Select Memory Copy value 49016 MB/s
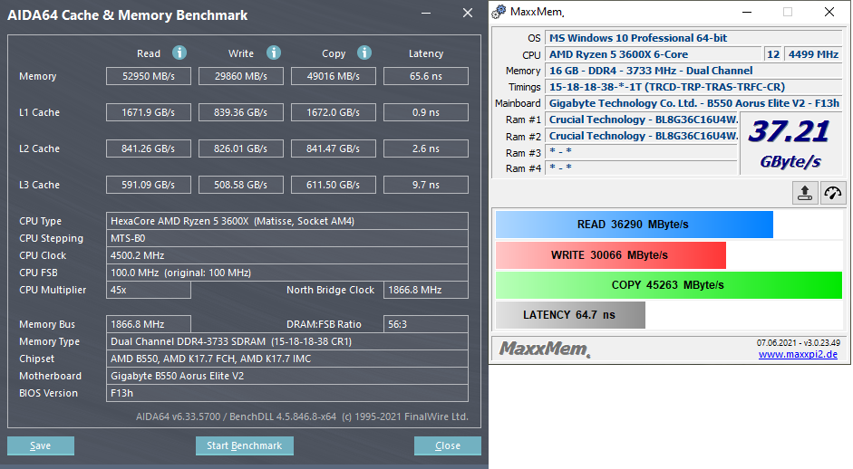This screenshot has width=853, height=469. [334, 76]
